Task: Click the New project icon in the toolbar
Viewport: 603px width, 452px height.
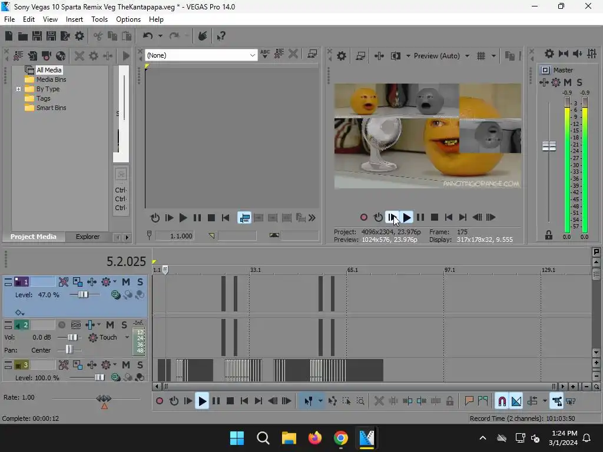Action: (9, 36)
